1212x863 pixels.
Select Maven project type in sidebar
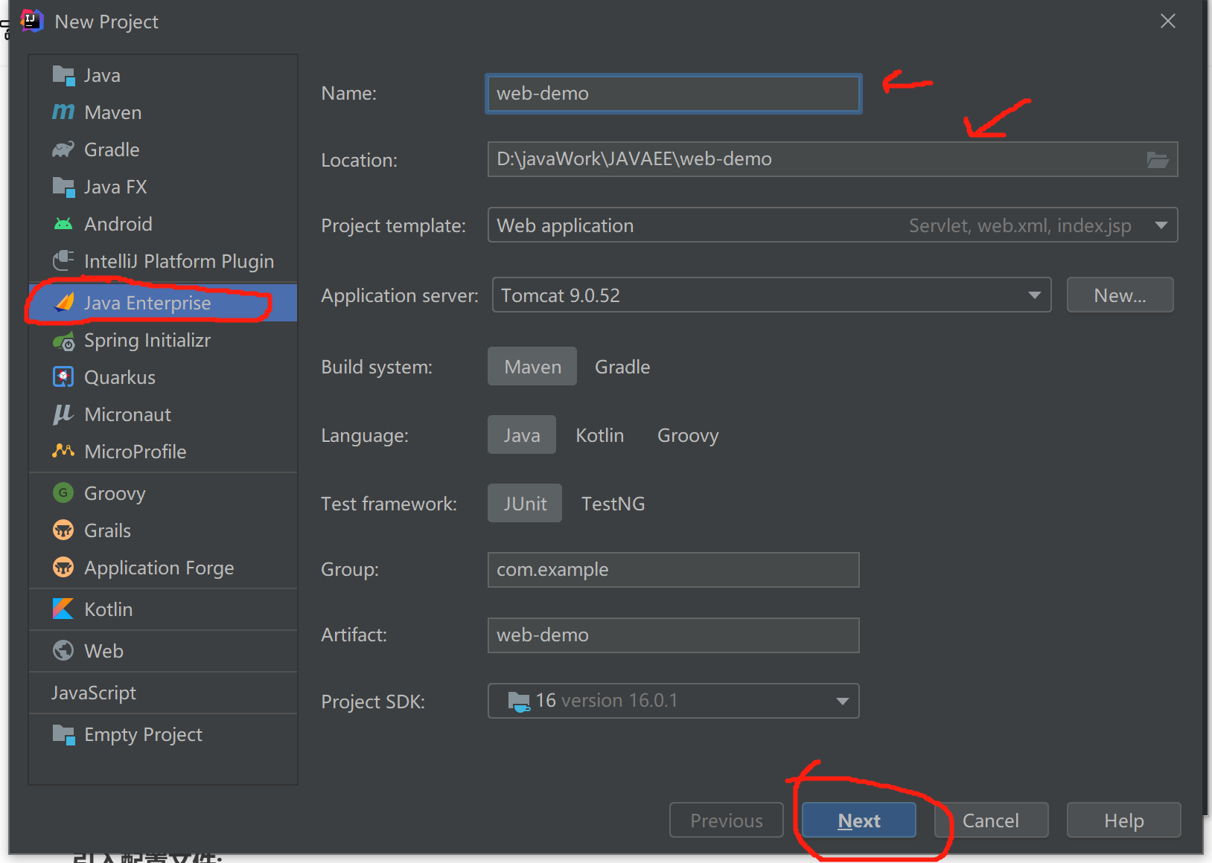[x=163, y=112]
